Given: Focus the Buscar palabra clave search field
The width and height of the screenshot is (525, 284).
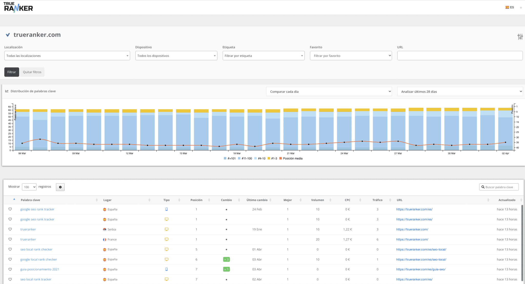Looking at the screenshot, I should pyautogui.click(x=499, y=187).
